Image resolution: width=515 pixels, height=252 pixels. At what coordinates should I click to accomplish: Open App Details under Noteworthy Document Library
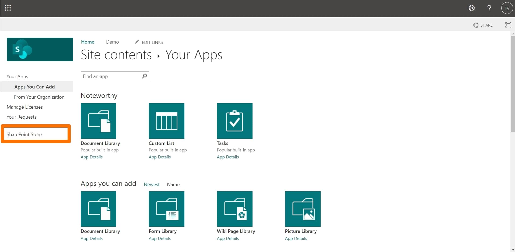click(x=92, y=157)
